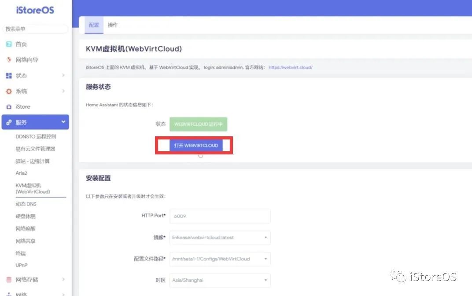Open the https://webvirt.cloud/ link
This screenshot has width=472, height=296.
point(291,67)
